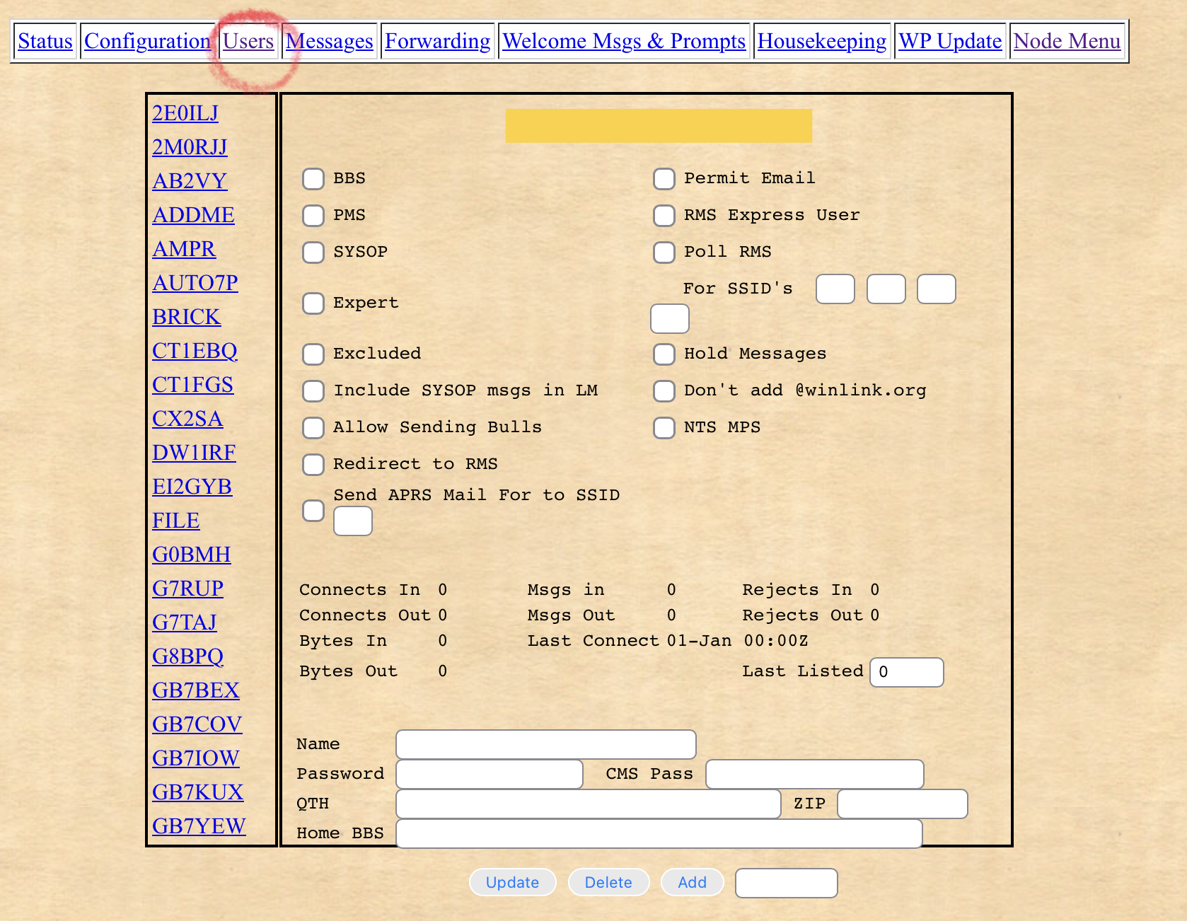Switch to Welcome Msgs & Prompts
Image resolution: width=1187 pixels, height=921 pixels.
624,41
